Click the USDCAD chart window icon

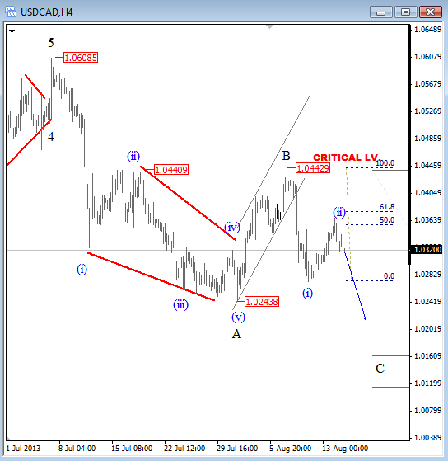click(12, 12)
